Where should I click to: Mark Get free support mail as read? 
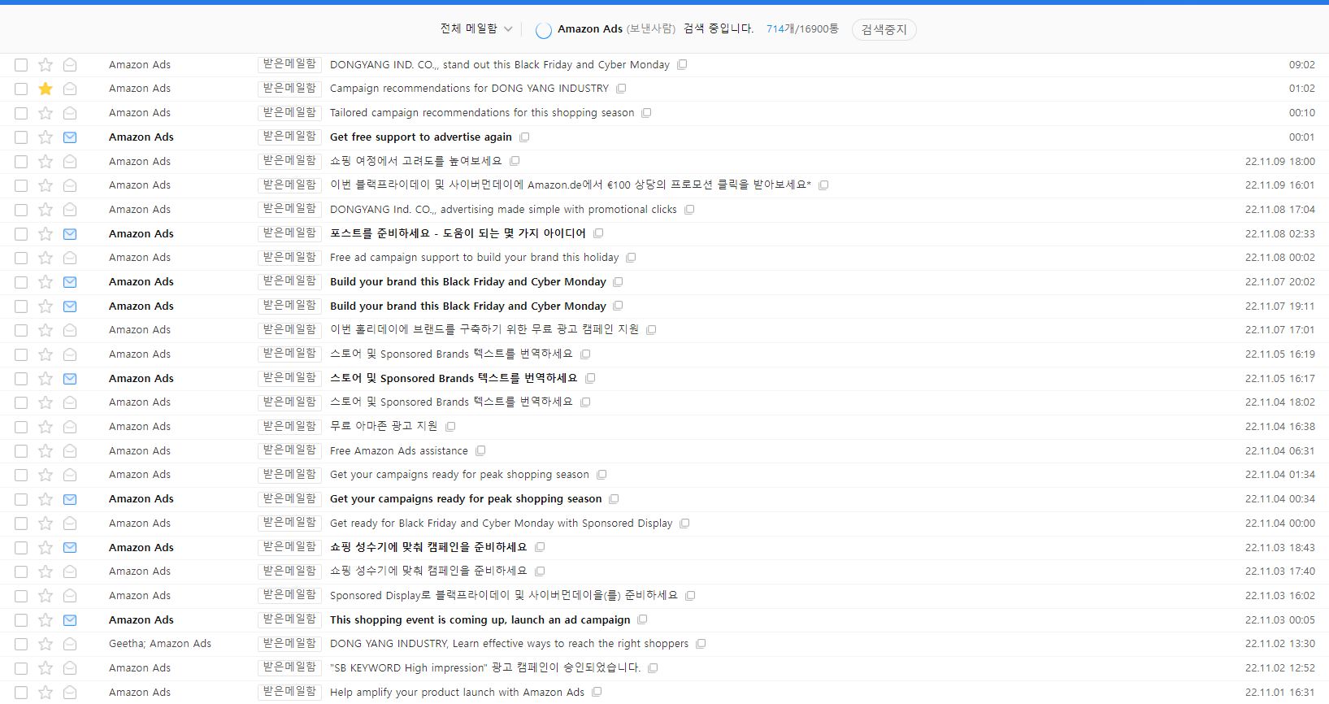coord(70,137)
